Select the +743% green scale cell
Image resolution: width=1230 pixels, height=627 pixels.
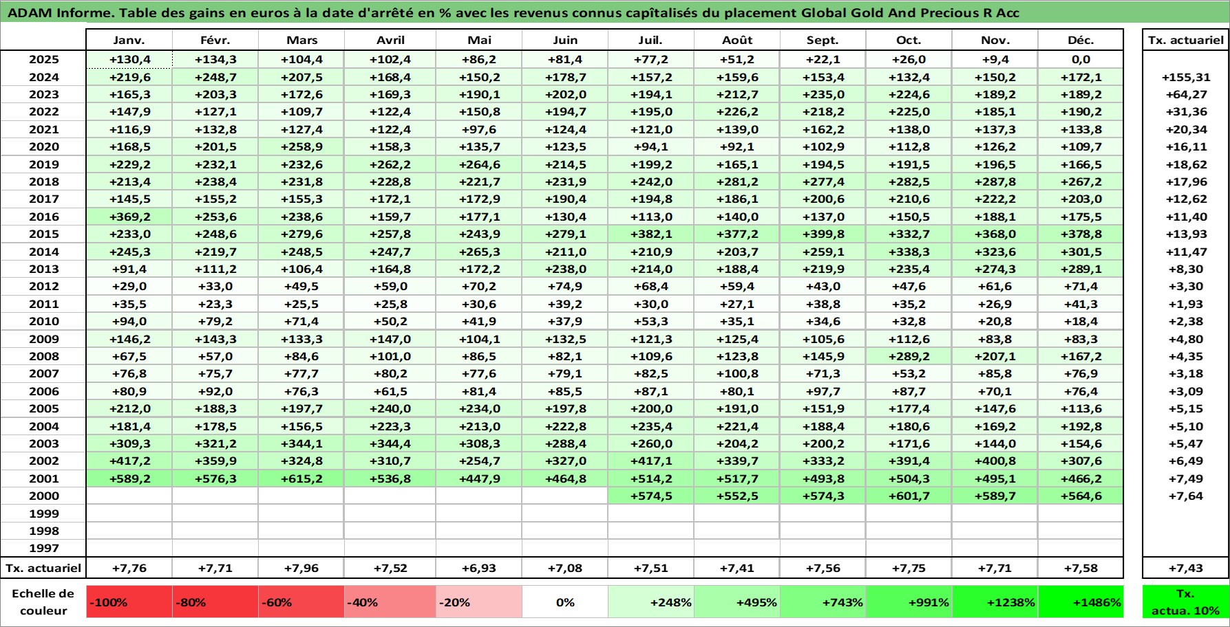(x=823, y=602)
